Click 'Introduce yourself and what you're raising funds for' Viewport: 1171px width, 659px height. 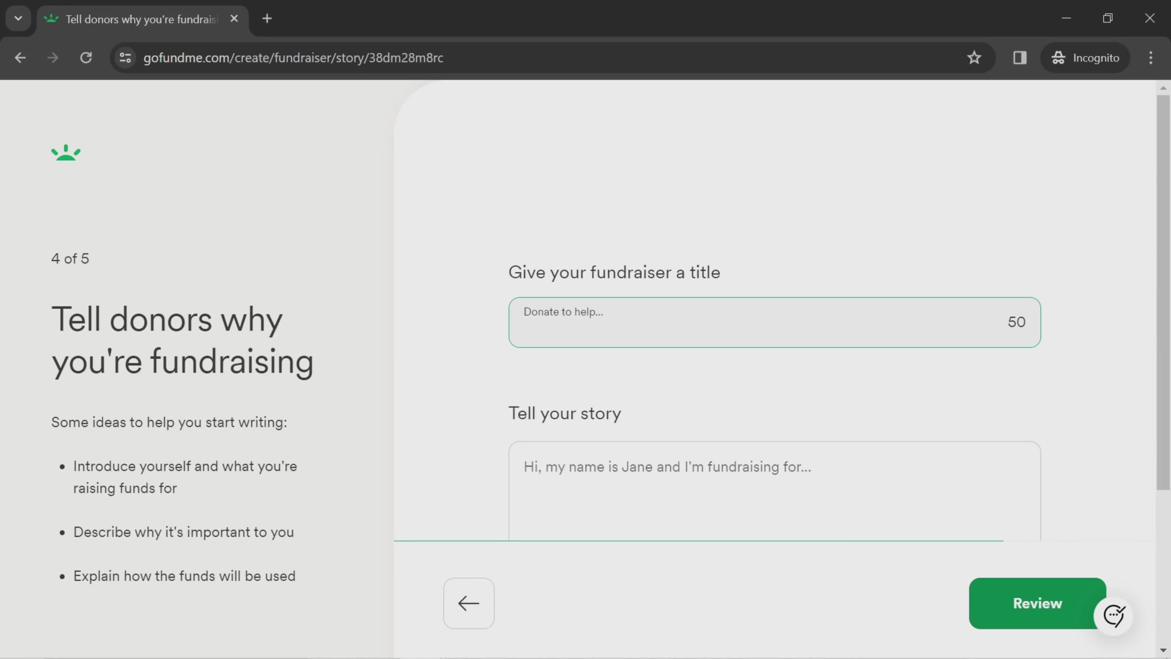185,477
